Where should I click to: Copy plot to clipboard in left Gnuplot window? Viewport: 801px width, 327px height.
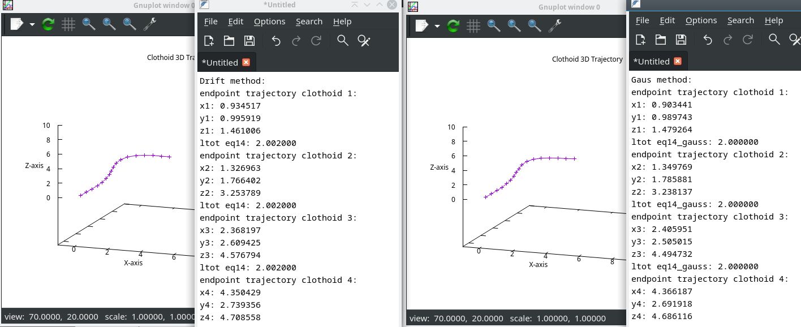[x=17, y=24]
